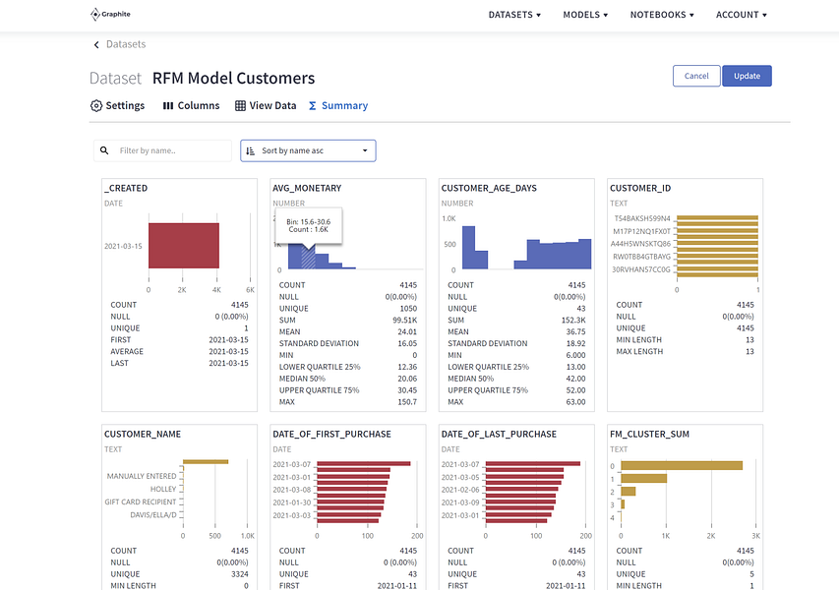Click the Graphite logo icon
839x590 pixels.
pyautogui.click(x=94, y=15)
